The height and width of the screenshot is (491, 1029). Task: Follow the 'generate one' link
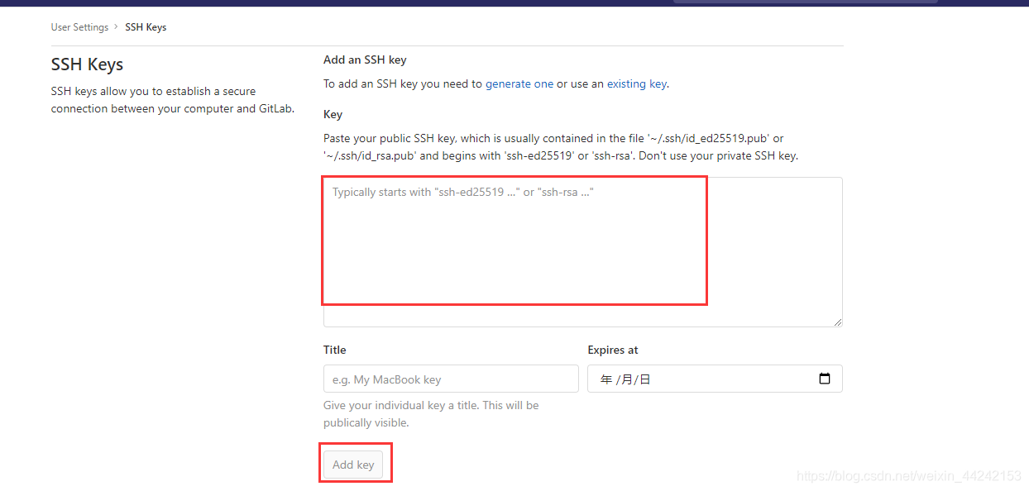519,83
